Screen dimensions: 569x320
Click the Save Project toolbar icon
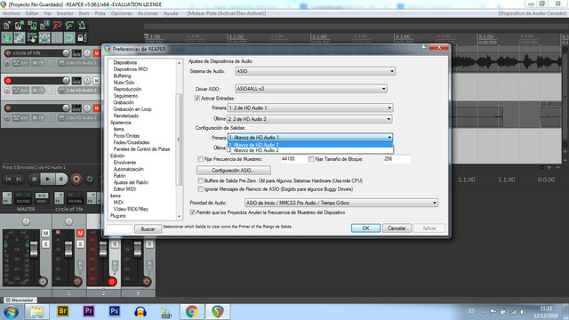point(32,25)
